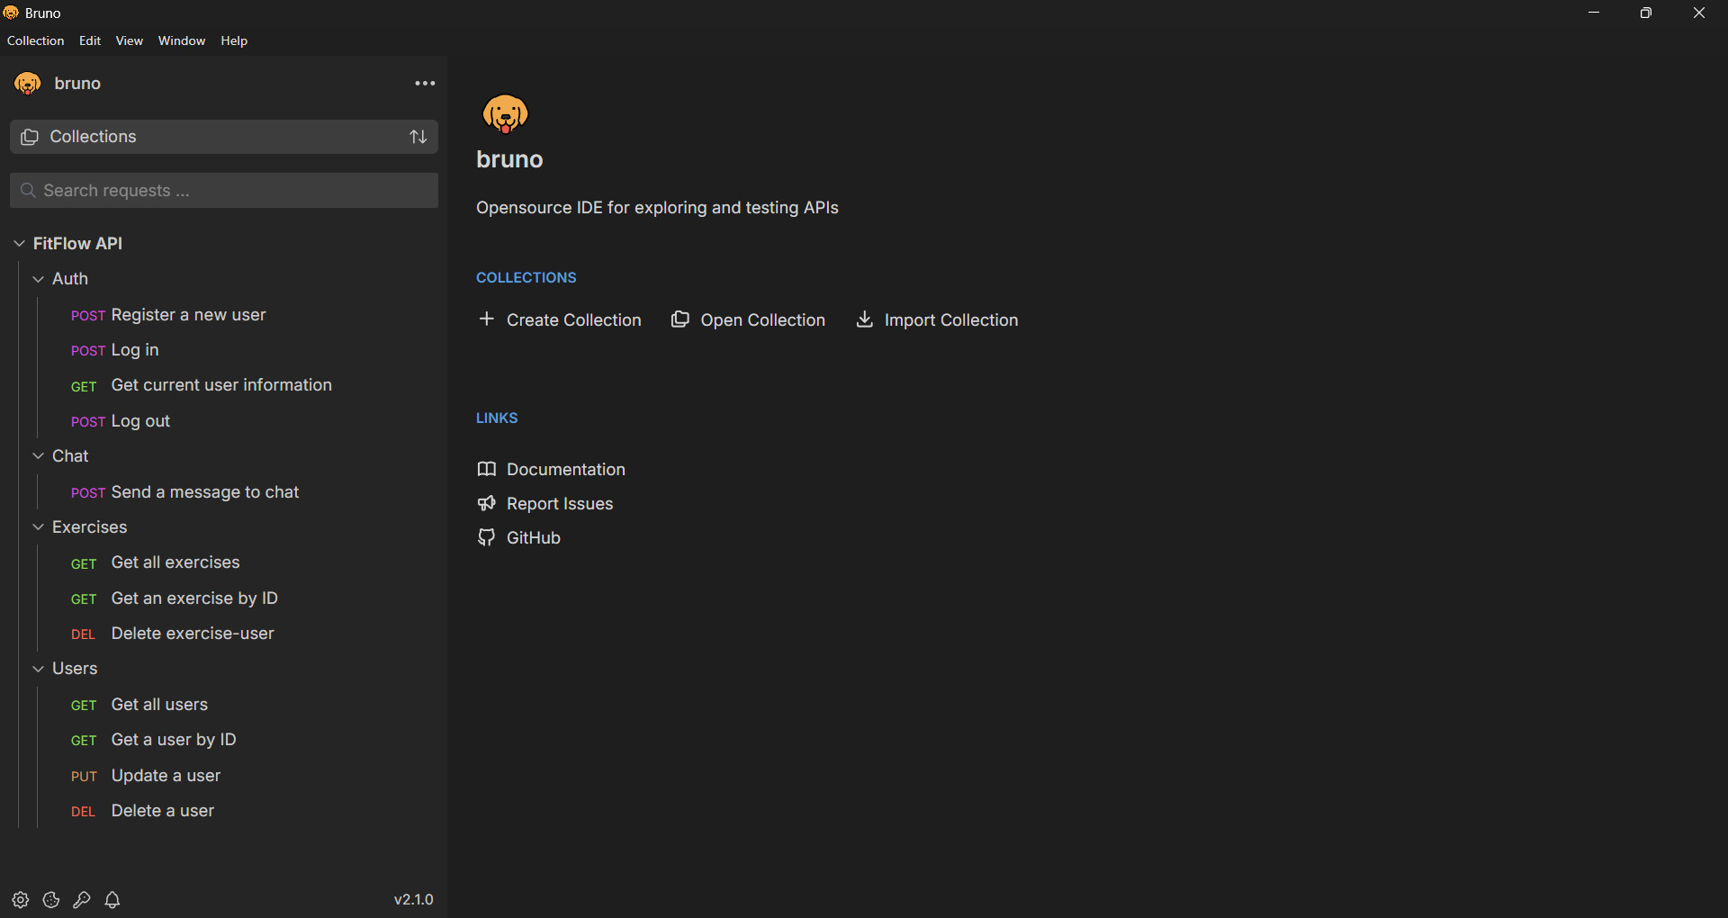1728x918 pixels.
Task: Click the Report Issues megaphone icon
Action: (487, 503)
